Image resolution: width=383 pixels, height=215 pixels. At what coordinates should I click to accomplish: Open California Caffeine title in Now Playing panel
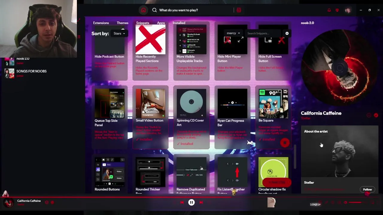click(x=321, y=113)
